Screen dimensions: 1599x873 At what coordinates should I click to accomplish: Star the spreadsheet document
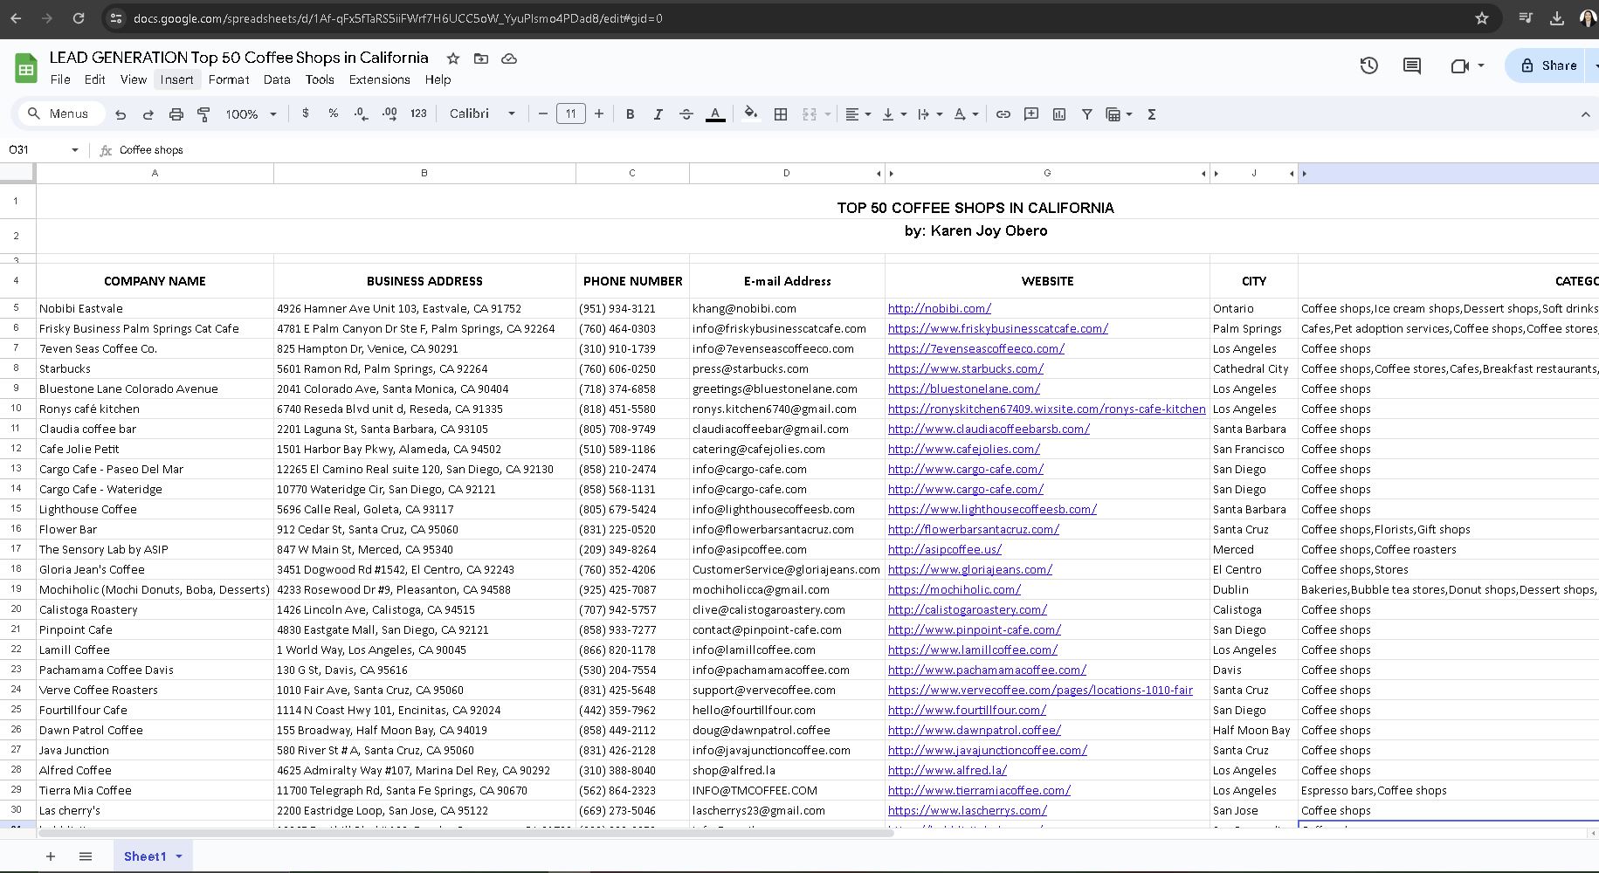(x=452, y=58)
